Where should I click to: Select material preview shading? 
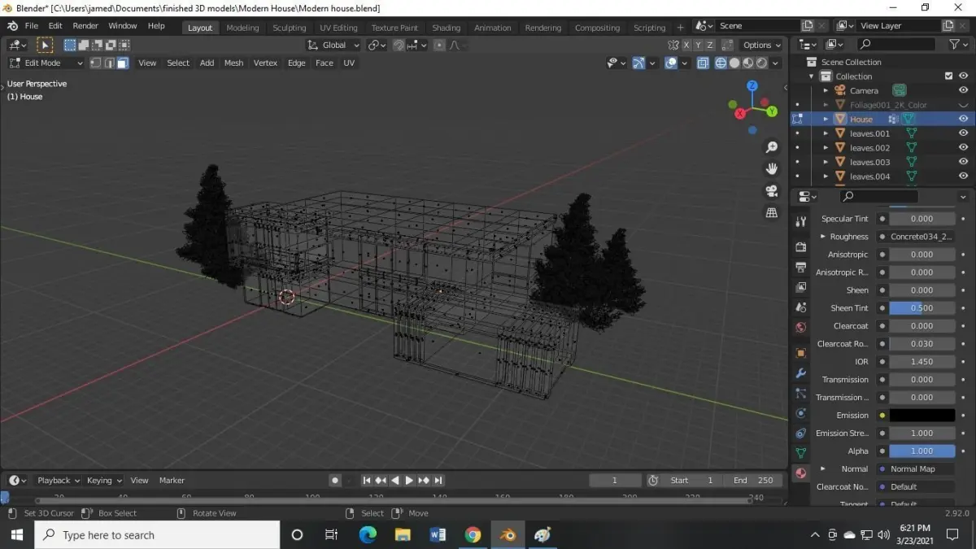(748, 63)
